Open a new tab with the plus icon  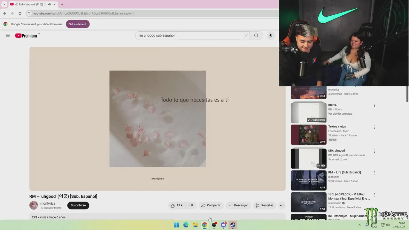[62, 4]
